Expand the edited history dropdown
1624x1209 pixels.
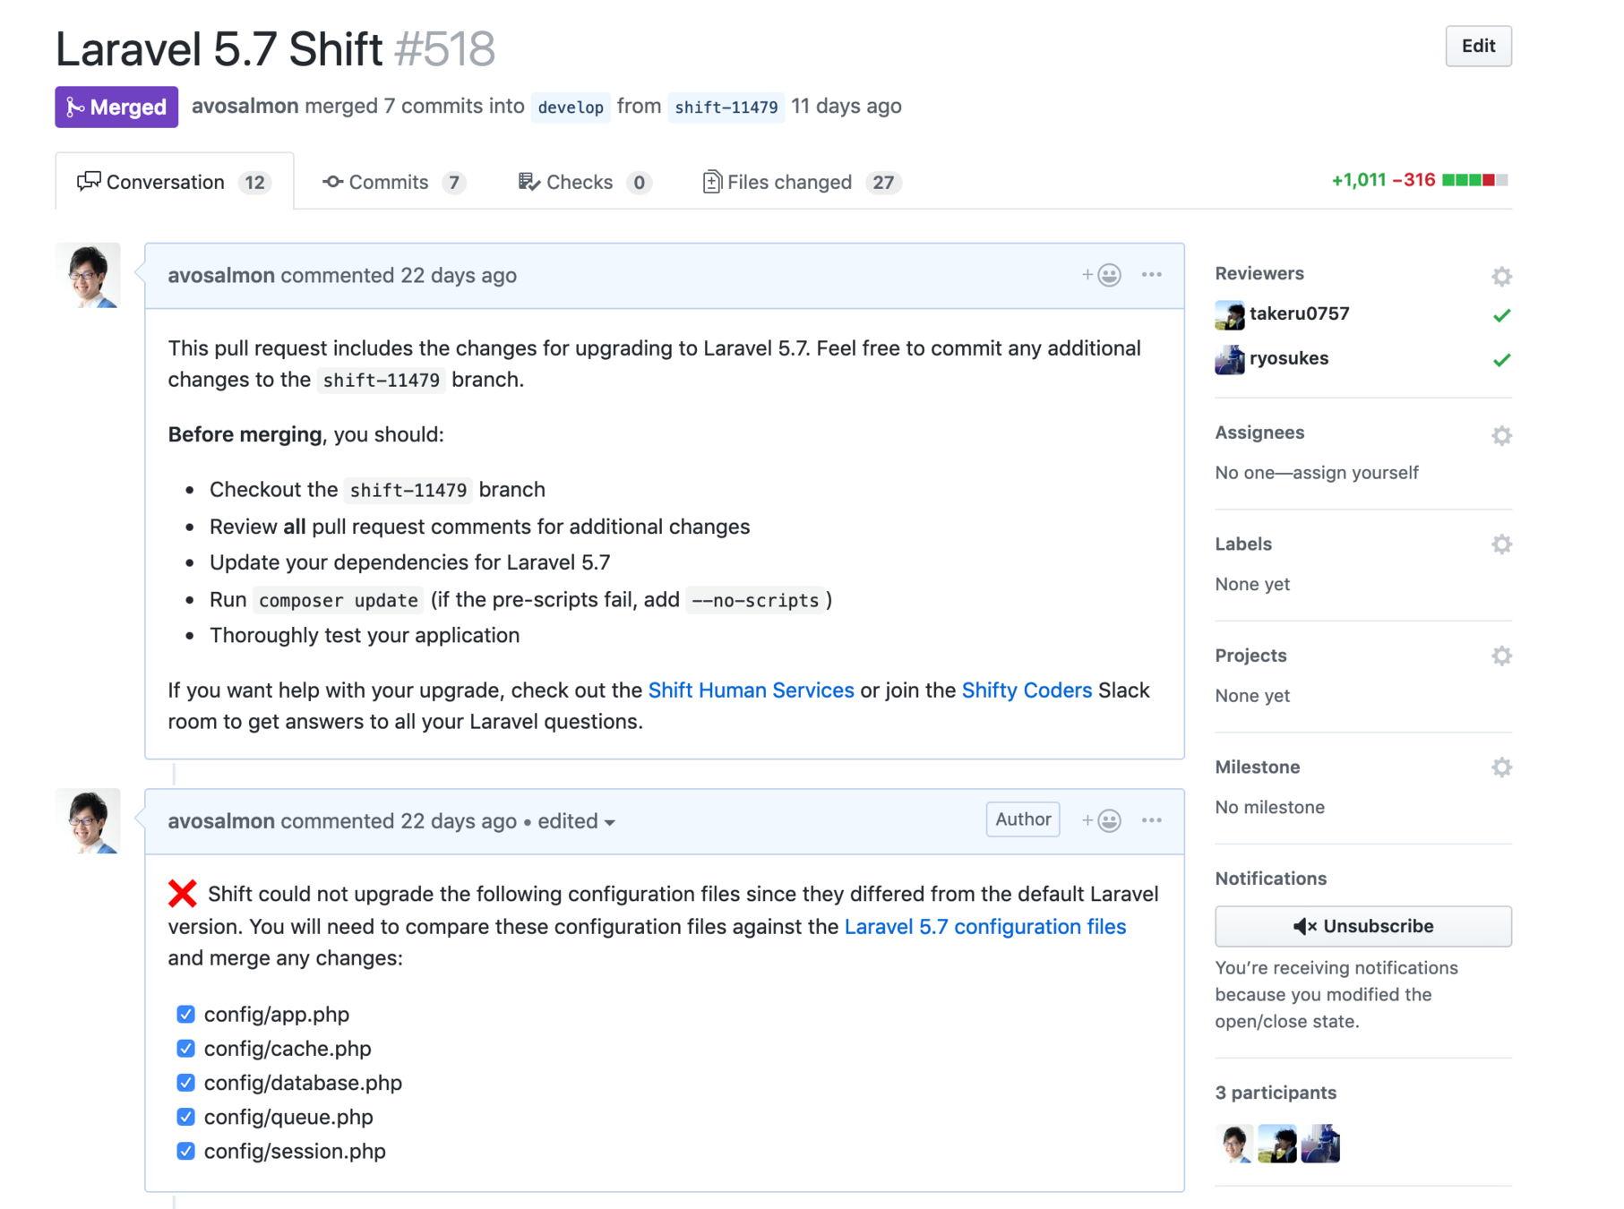[576, 821]
